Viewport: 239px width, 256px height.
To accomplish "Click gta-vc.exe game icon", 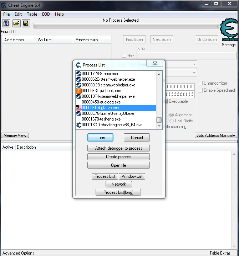I will click(78, 108).
